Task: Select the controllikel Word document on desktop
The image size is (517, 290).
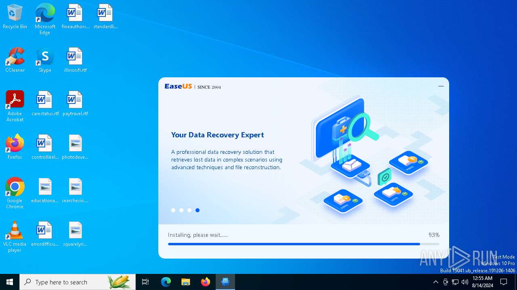Action: [x=45, y=147]
